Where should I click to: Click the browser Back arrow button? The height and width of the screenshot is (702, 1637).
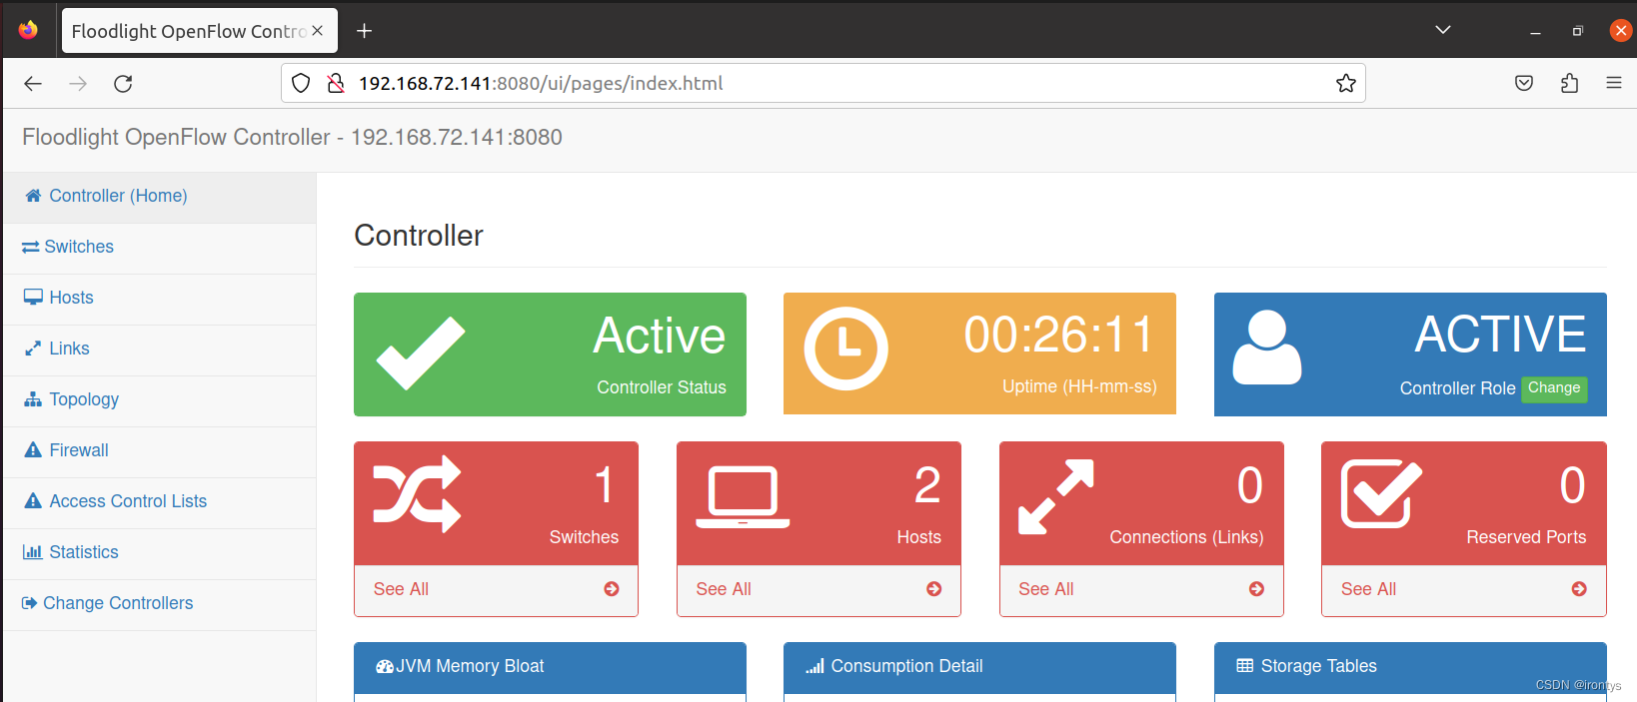pos(33,84)
